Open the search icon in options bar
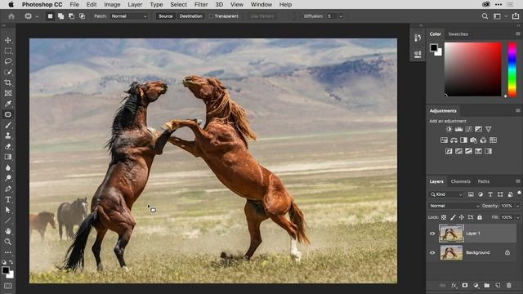This screenshot has height=294, width=523. click(485, 16)
